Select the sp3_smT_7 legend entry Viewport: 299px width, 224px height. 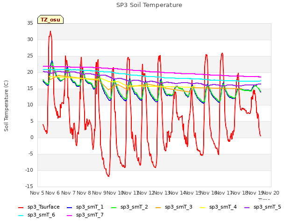85,215
